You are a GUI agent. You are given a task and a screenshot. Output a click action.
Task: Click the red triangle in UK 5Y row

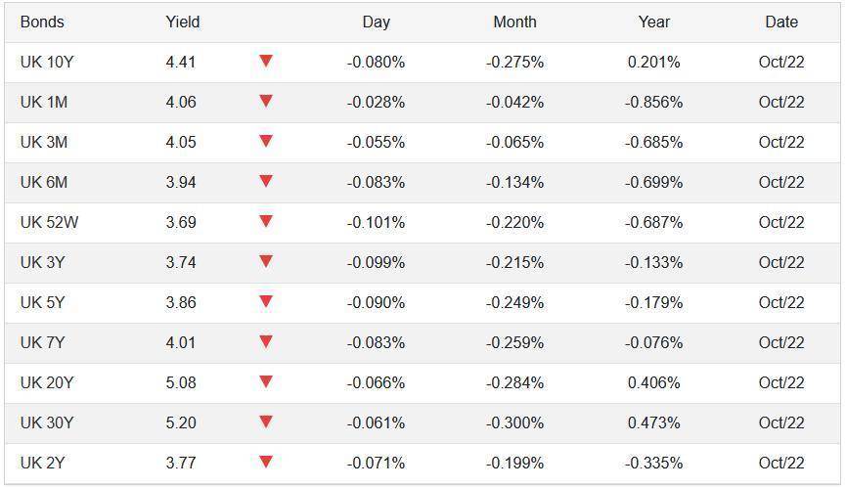pos(265,302)
